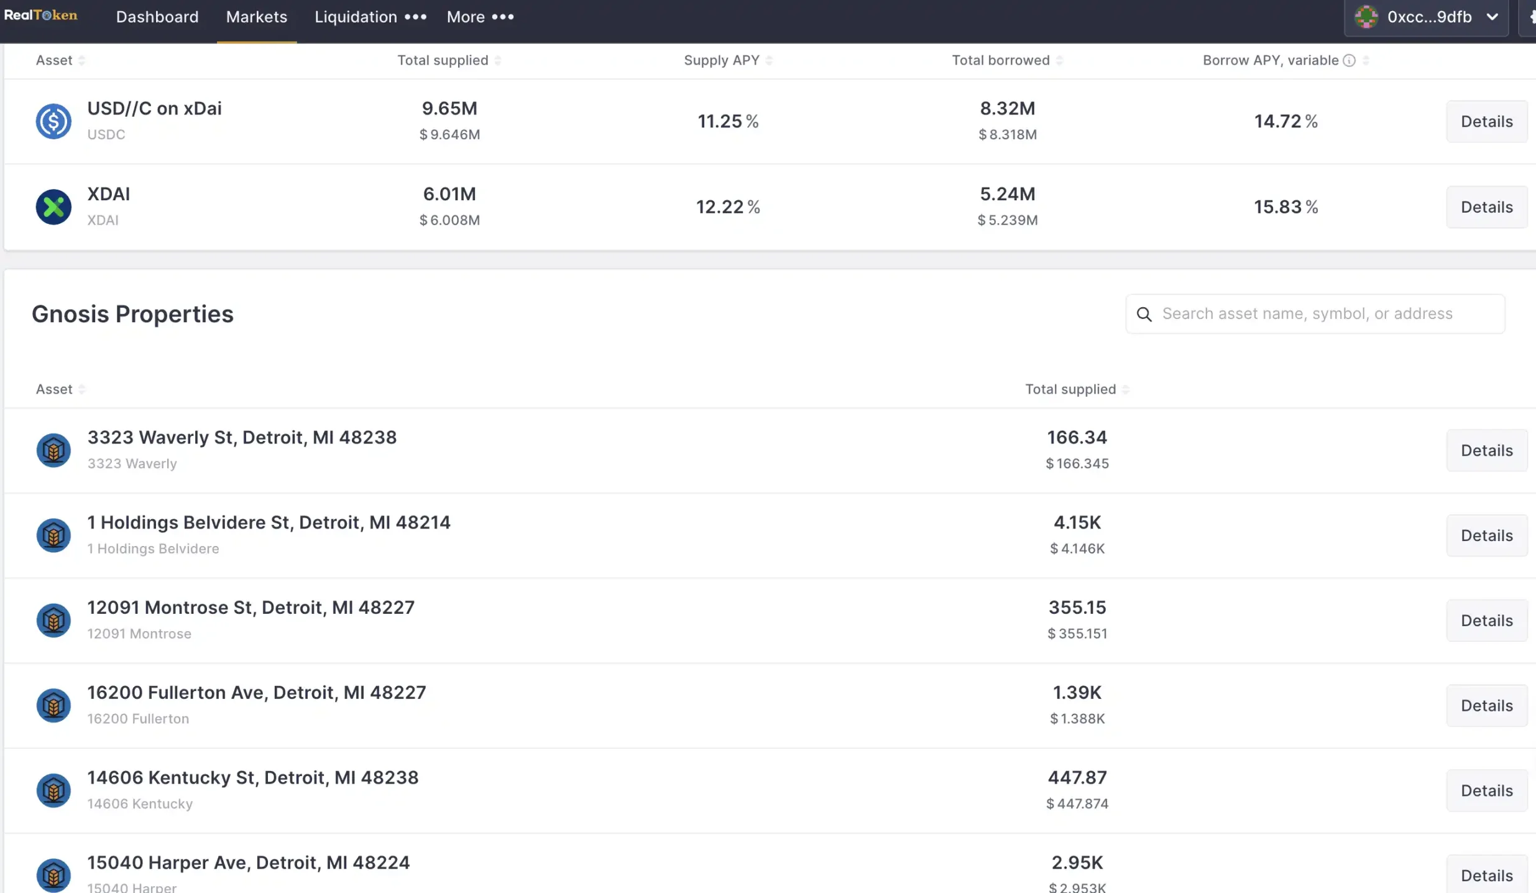Open Details for USD//C on xDai
Image resolution: width=1536 pixels, height=893 pixels.
click(x=1486, y=121)
